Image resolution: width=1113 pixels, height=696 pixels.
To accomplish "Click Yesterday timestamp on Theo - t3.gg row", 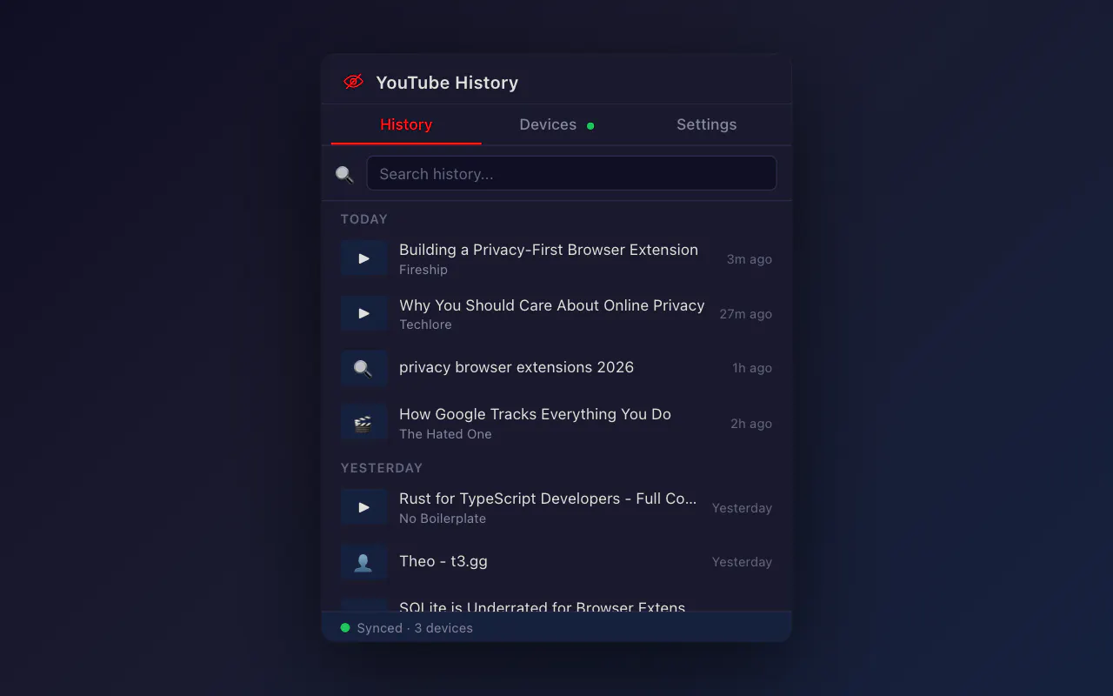I will (742, 562).
